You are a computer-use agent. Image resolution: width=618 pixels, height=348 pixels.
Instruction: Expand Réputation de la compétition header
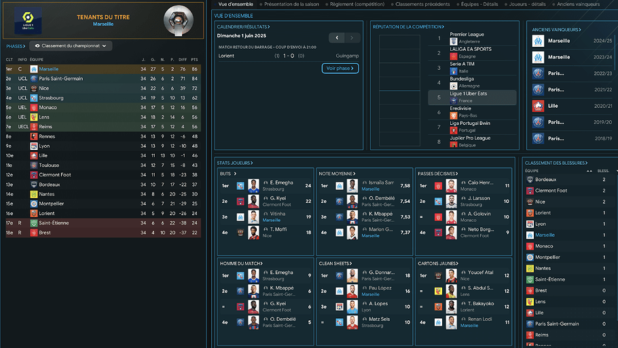click(x=408, y=26)
